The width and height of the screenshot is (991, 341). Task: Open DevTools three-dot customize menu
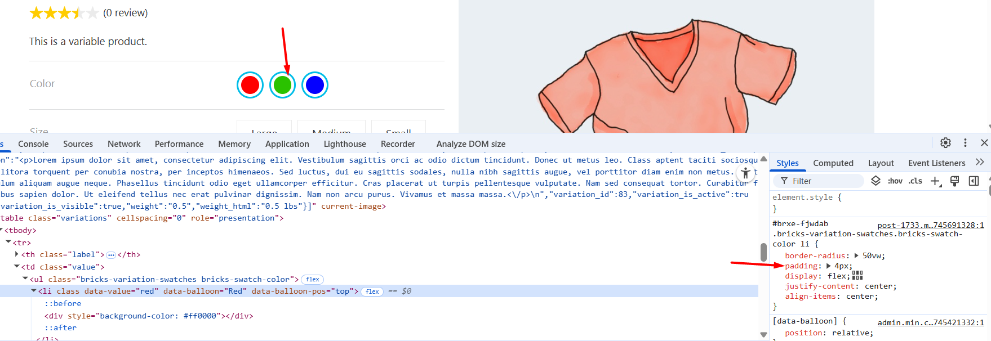point(965,143)
